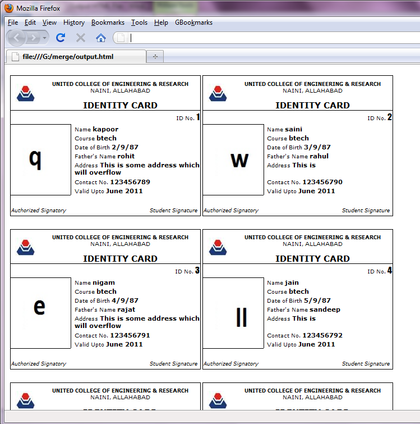Screen dimensions: 420x424
Task: Open the navigation history dropdown arrow
Action: (x=44, y=38)
